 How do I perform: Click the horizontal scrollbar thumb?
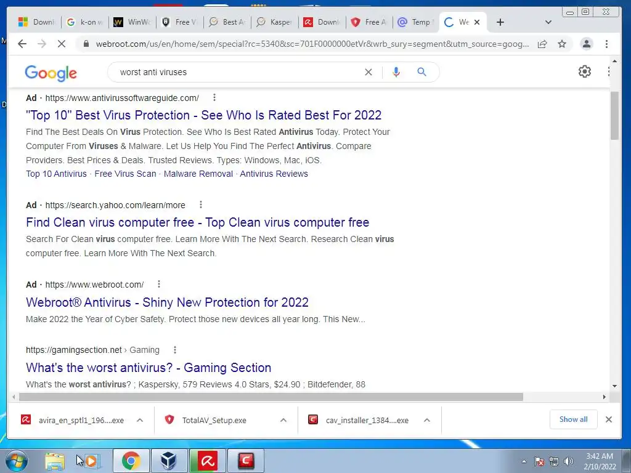[271, 397]
